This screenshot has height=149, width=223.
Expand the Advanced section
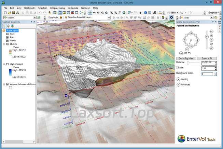point(179,84)
